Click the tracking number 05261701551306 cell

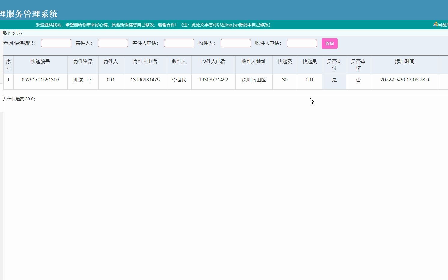(40, 80)
